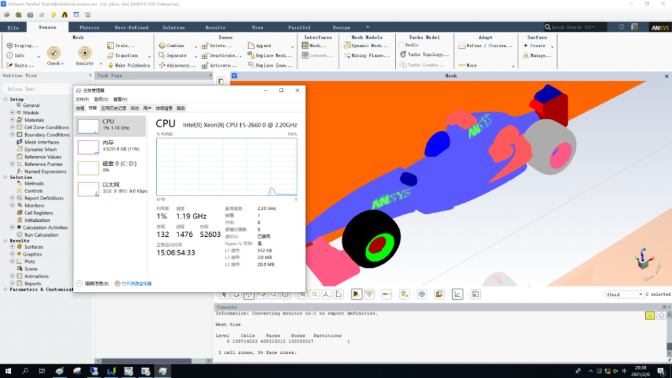Image resolution: width=672 pixels, height=378 pixels.
Task: Open Manage surfaces
Action: coord(537,56)
